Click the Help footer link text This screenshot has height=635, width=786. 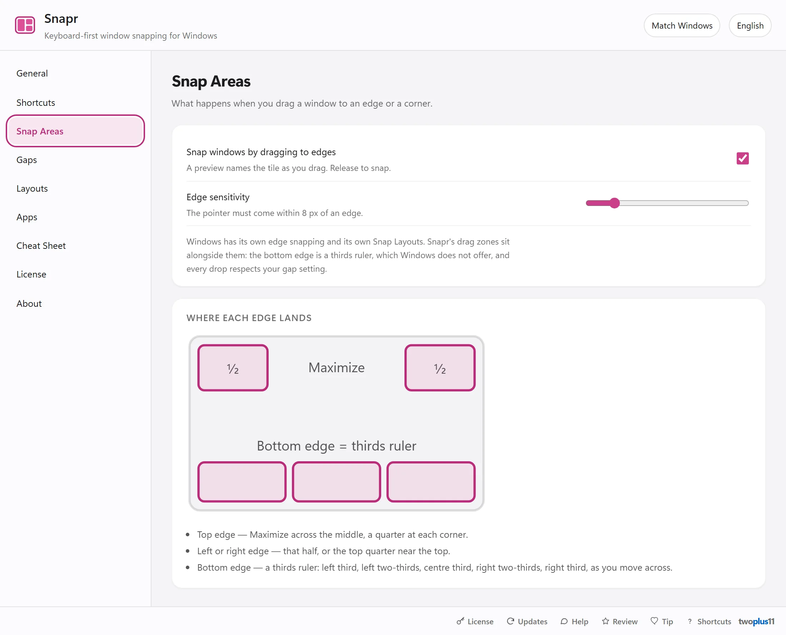pyautogui.click(x=579, y=621)
